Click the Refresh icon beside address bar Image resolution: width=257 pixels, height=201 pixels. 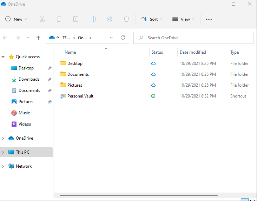click(123, 38)
